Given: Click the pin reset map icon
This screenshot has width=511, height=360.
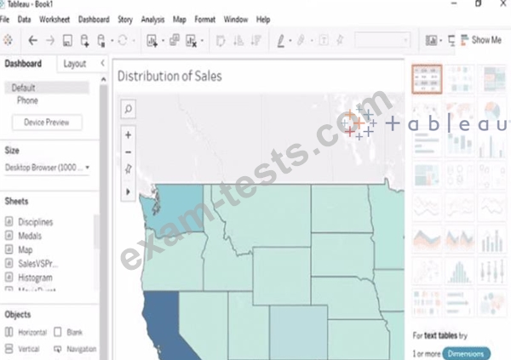Looking at the screenshot, I should (128, 169).
